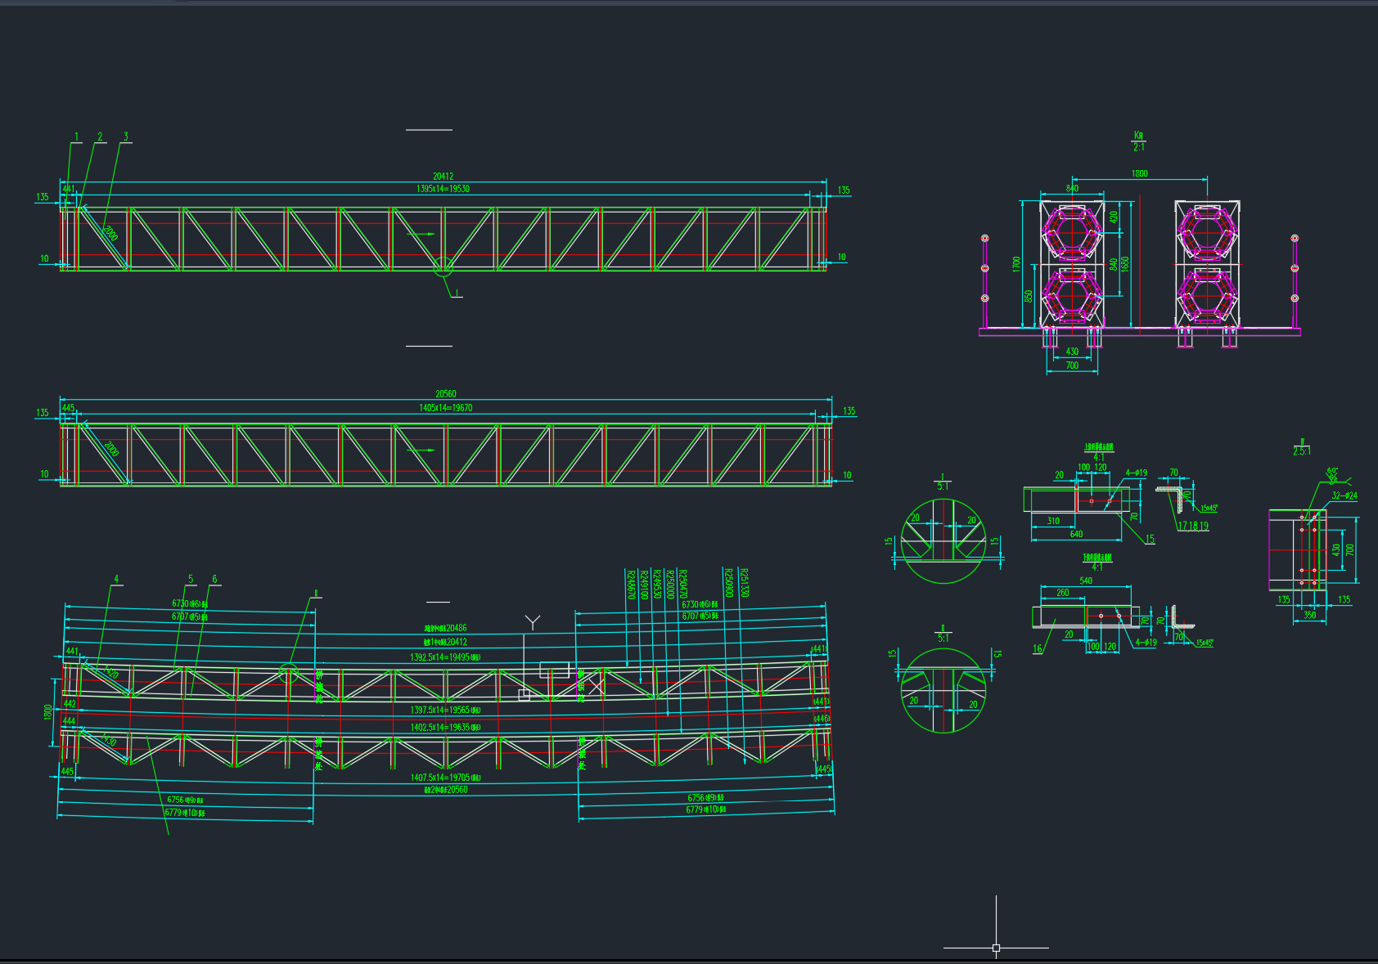
Task: Pick the R250900 radius label
Action: coord(728,582)
